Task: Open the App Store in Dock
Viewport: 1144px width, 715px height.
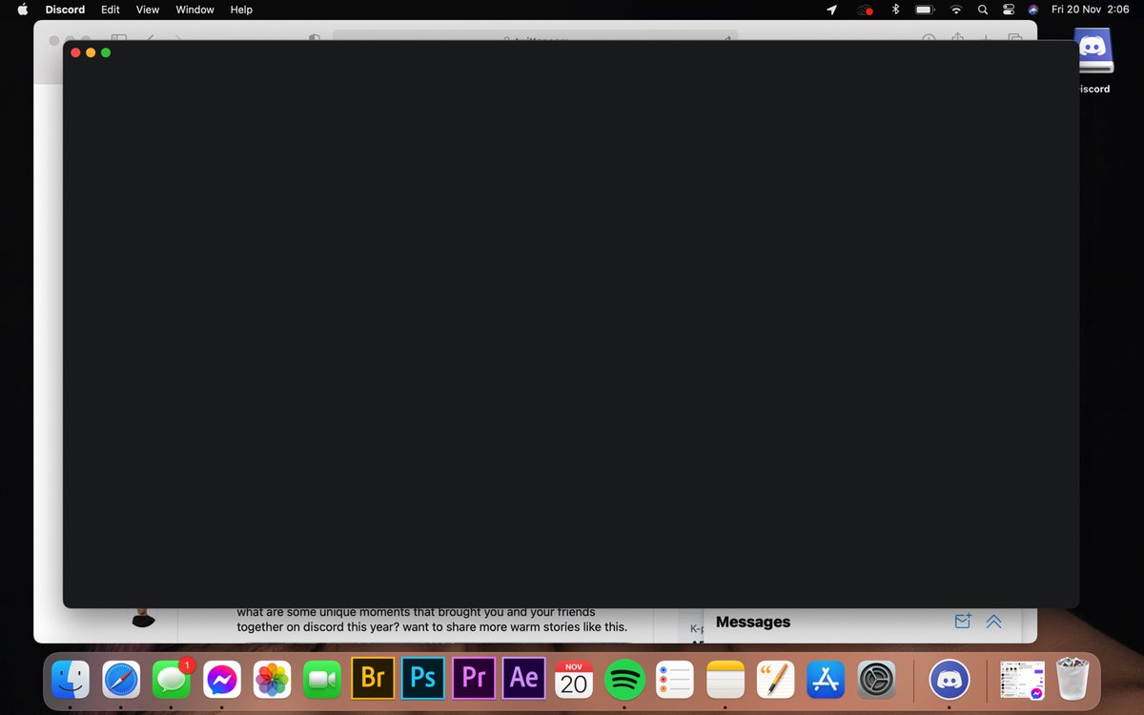Action: click(826, 680)
